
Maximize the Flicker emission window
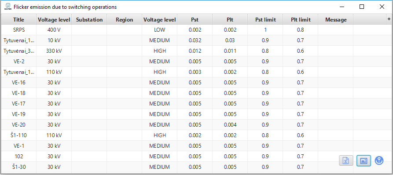pos(362,7)
